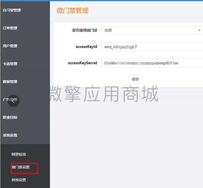Click the round back arrow icon
Screen dimensions: 203x188
[14, 101]
